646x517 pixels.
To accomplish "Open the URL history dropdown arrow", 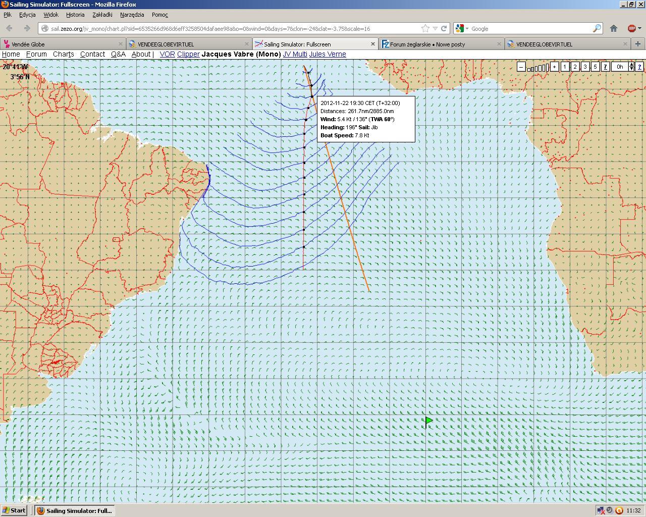I will click(435, 29).
